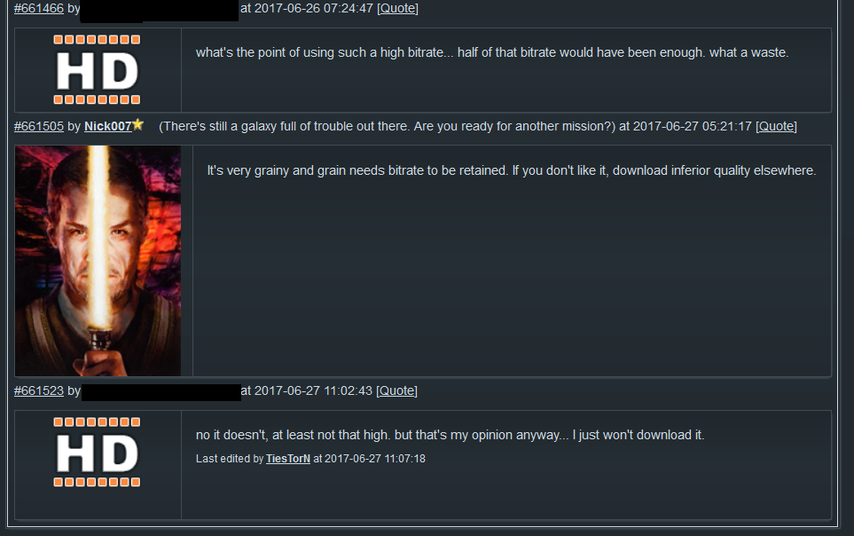Click the HD avatar on comment #661523
This screenshot has width=854, height=536.
click(x=97, y=452)
